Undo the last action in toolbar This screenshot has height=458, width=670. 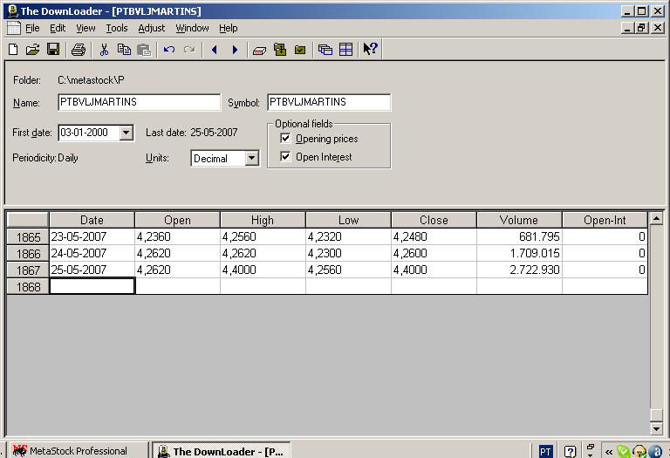[x=169, y=50]
